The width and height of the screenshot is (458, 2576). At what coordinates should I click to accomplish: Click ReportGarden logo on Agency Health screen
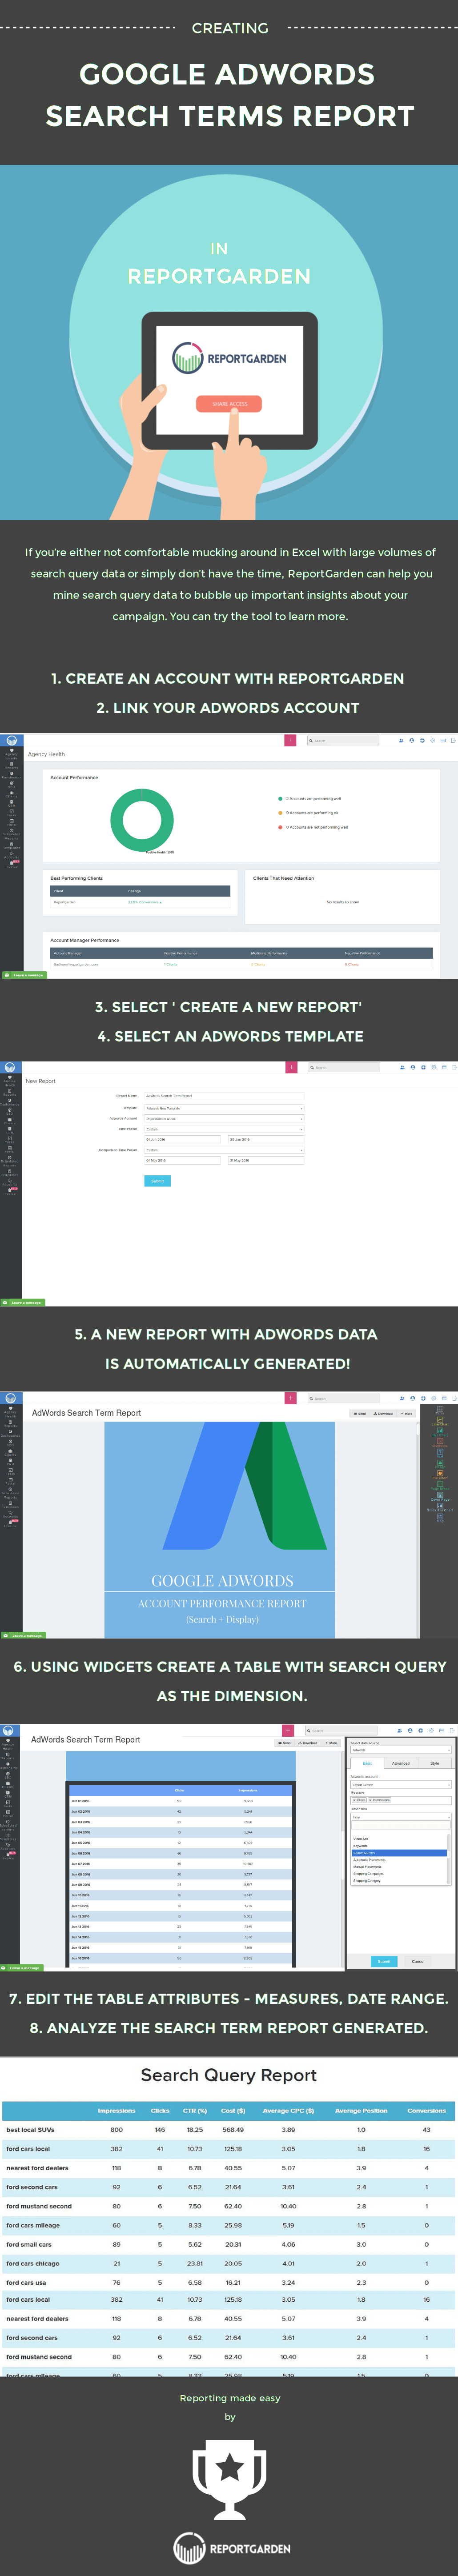tap(11, 741)
